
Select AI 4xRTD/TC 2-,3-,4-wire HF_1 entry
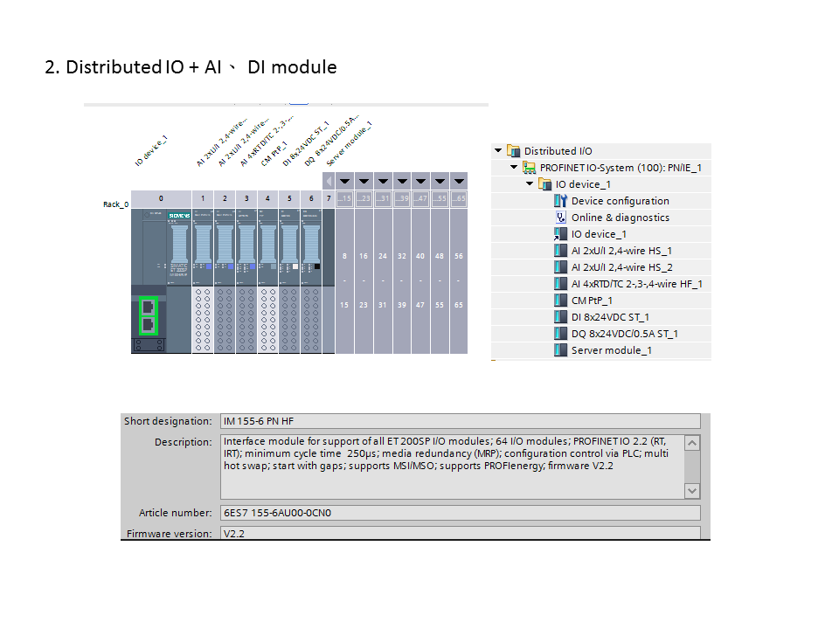pos(637,283)
